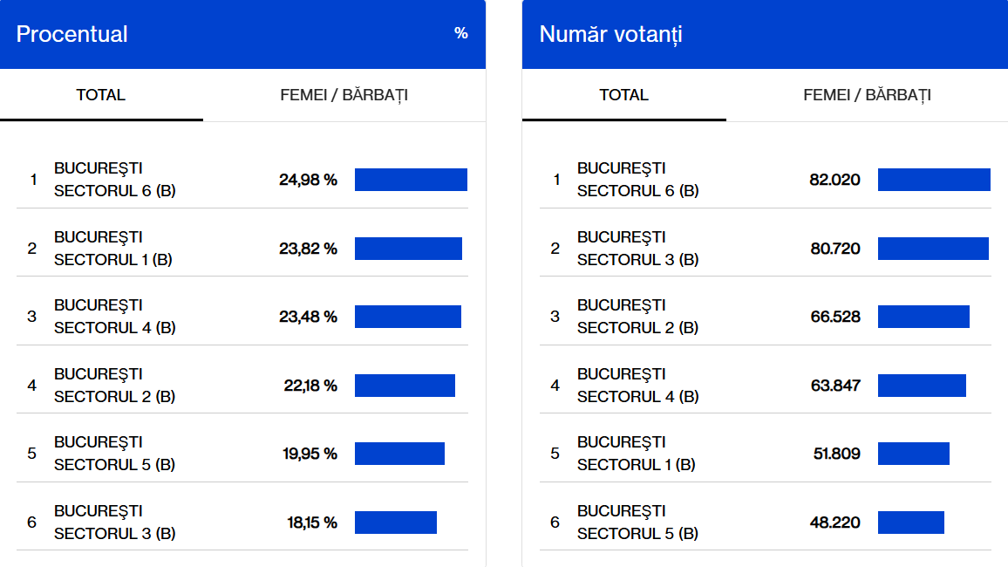The width and height of the screenshot is (1008, 567).
Task: Select București Sectorul 1 in Număr votanți list
Action: click(x=637, y=454)
